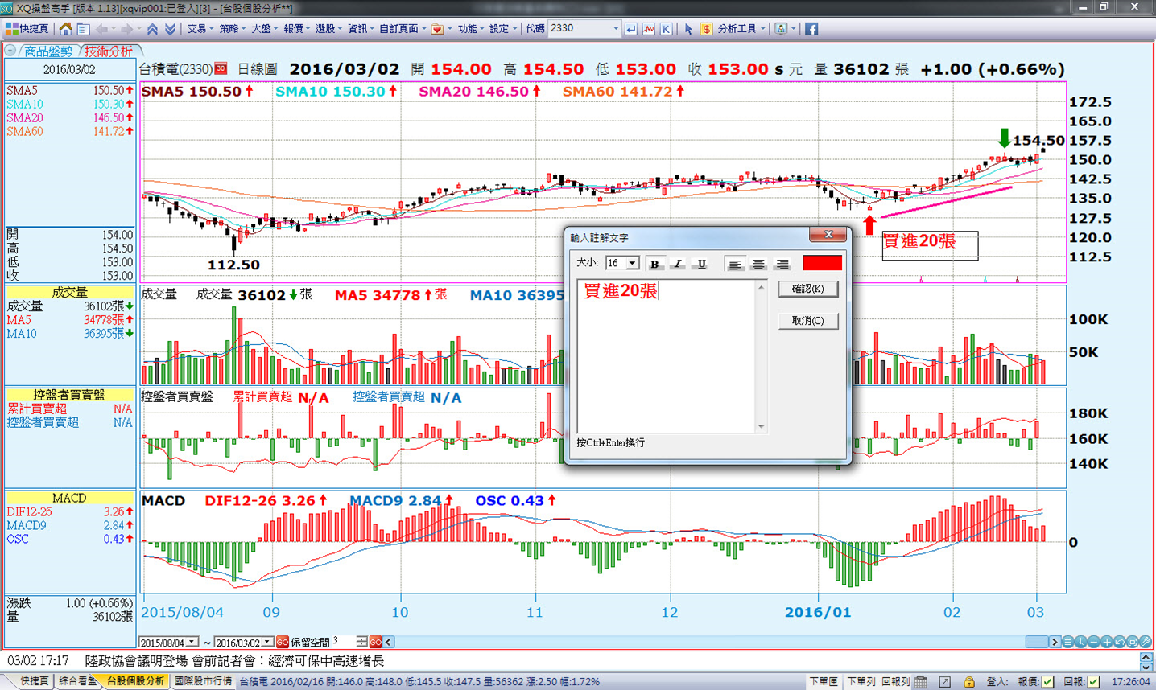The image size is (1156, 690).
Task: Click the 確認(K) confirm button
Action: click(808, 289)
